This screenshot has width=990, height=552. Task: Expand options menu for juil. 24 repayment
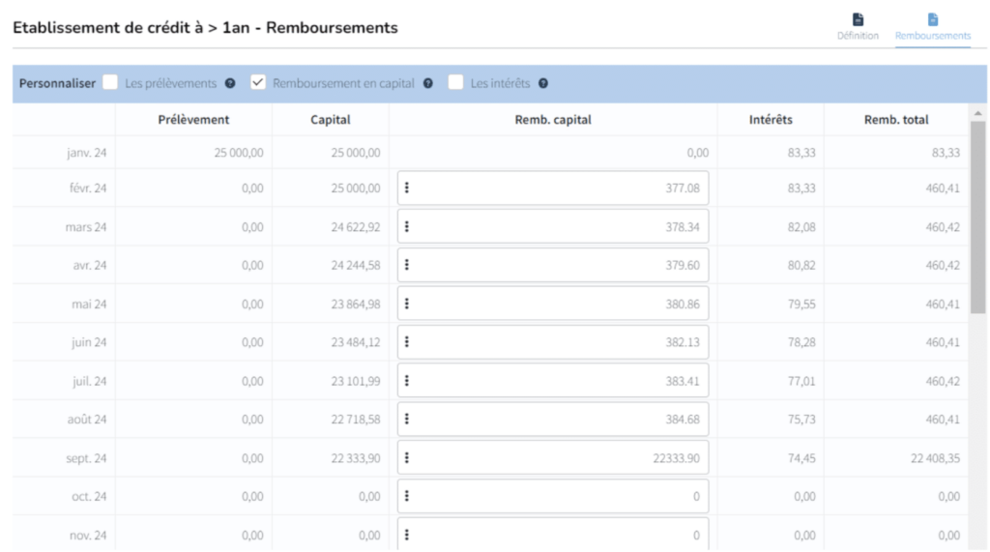click(x=407, y=381)
